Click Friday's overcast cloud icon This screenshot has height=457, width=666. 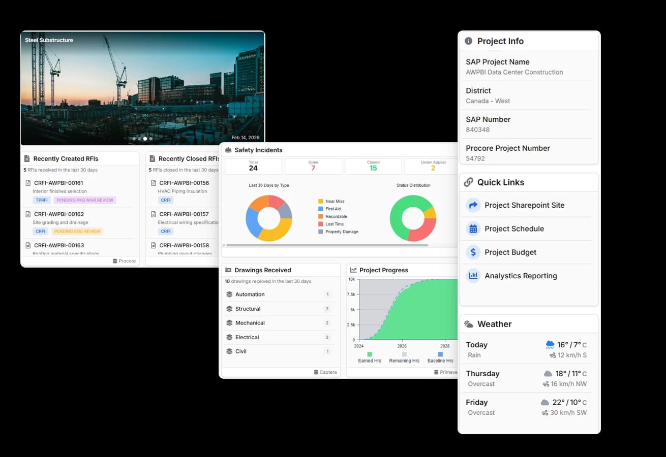pyautogui.click(x=544, y=402)
